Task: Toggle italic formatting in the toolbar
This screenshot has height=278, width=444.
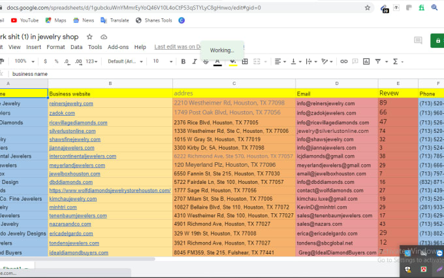Action: pyautogui.click(x=195, y=61)
